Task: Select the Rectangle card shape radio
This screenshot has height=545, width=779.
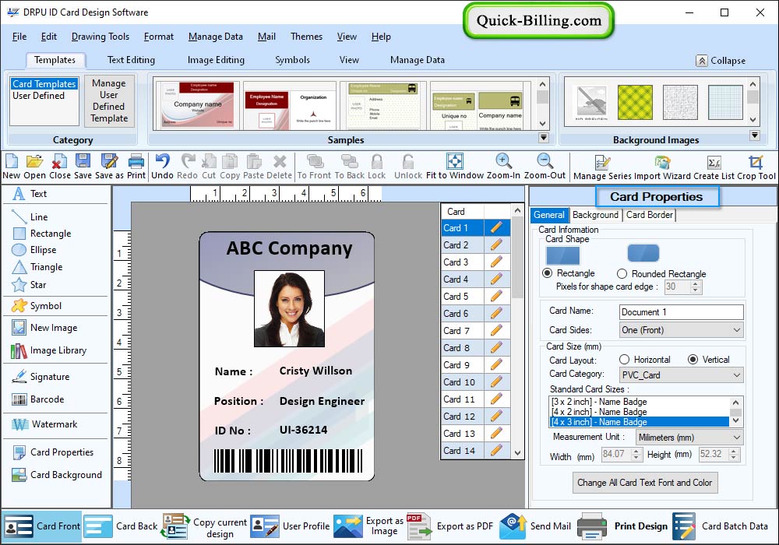Action: pos(548,273)
